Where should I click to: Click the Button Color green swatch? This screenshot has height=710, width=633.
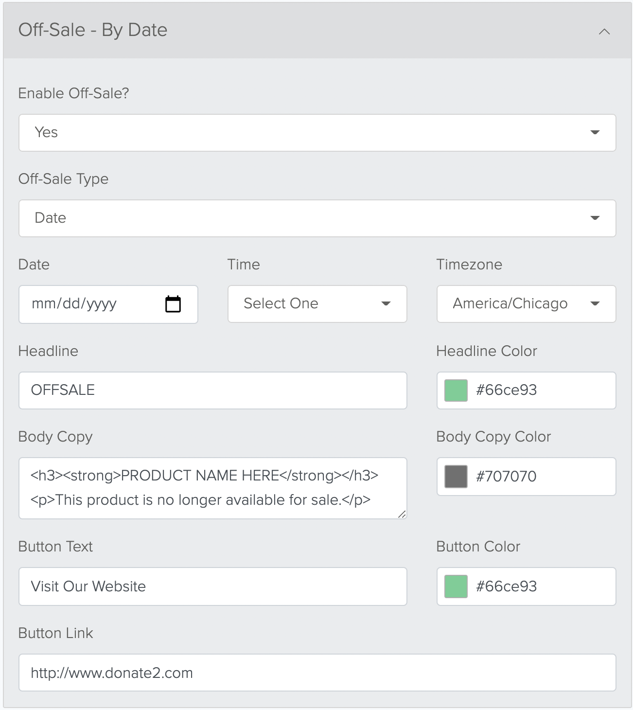coord(456,586)
